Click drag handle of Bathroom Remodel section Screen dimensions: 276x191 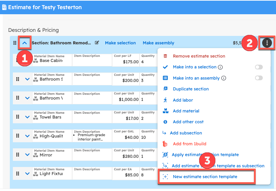coord(15,43)
